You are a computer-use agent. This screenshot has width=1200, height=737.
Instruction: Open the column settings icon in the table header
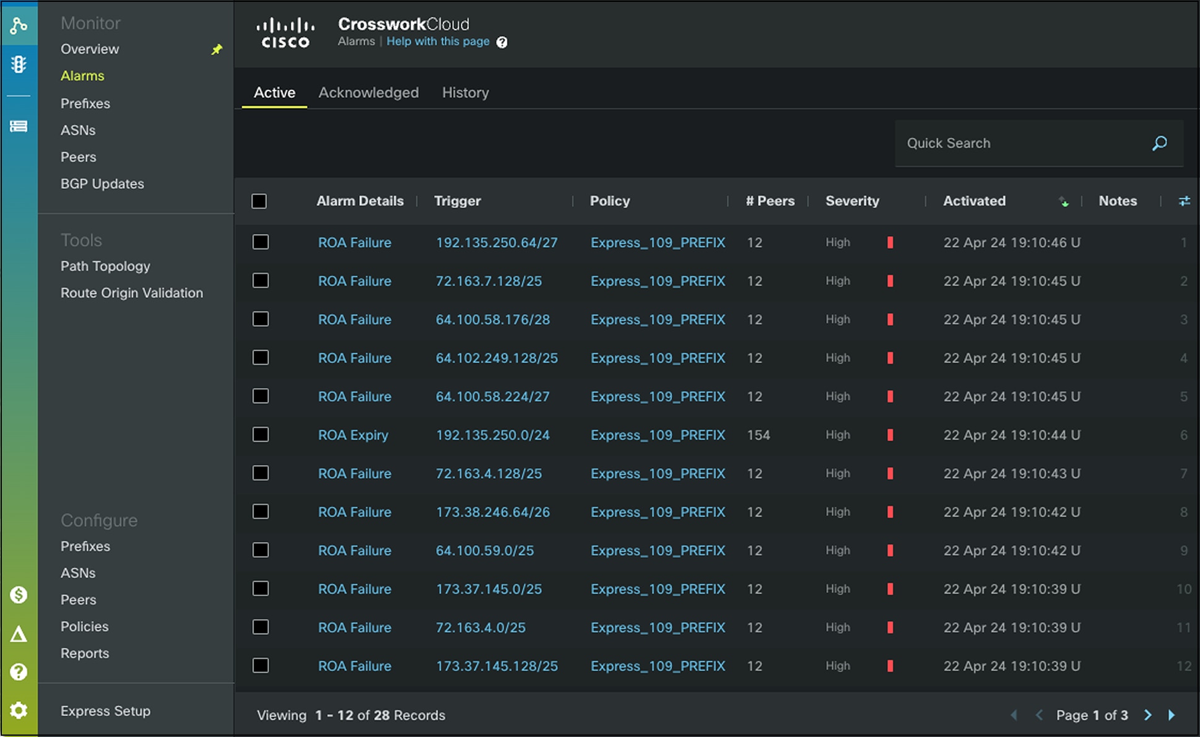tap(1185, 201)
